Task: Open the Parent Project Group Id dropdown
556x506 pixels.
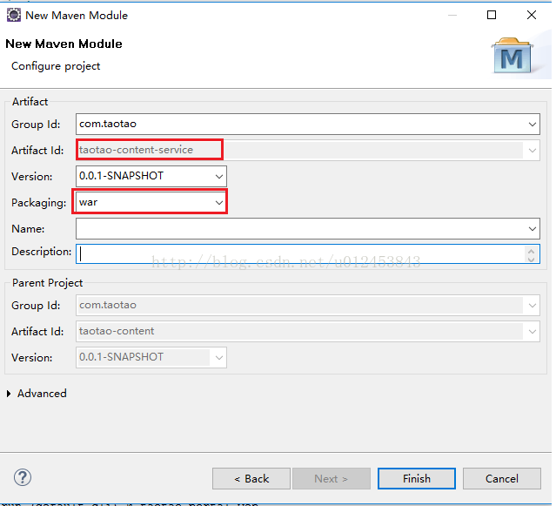Action: coord(532,306)
